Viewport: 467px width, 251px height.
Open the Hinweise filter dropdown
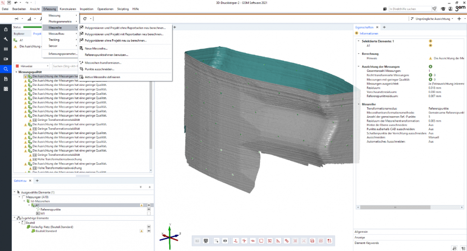pyautogui.click(x=33, y=66)
